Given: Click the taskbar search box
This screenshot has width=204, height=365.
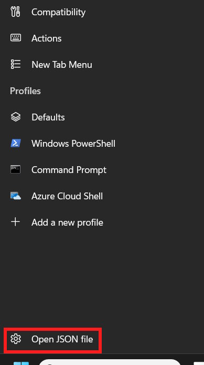Looking at the screenshot, I should [x=110, y=362].
